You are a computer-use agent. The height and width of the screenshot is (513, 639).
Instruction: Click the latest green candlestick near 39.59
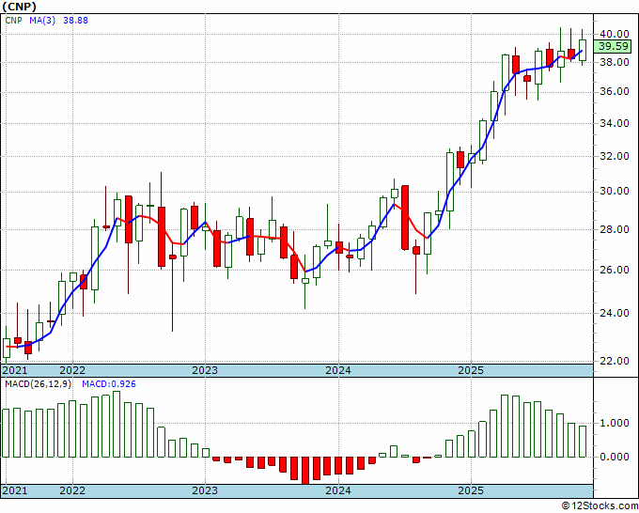pyautogui.click(x=583, y=50)
